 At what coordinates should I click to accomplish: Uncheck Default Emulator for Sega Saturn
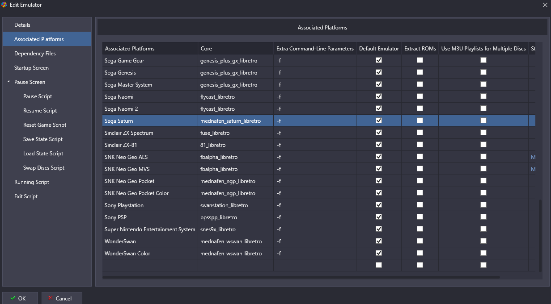379,121
